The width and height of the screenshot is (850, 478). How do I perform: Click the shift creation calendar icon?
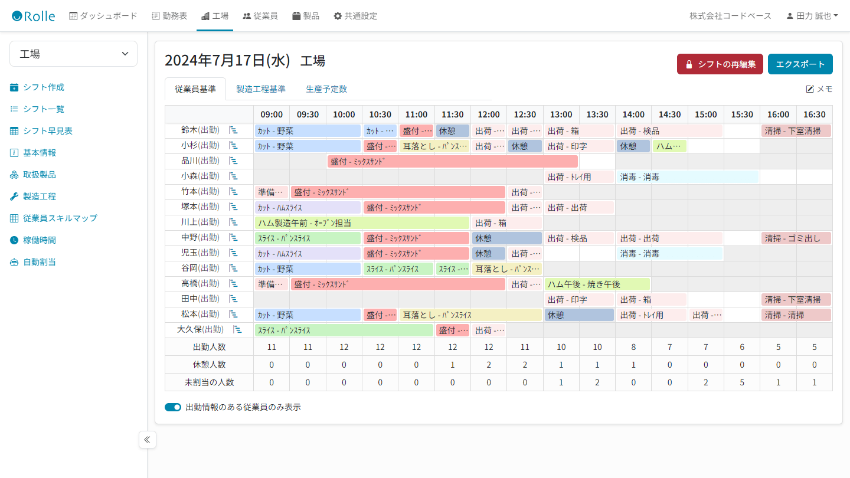click(14, 87)
